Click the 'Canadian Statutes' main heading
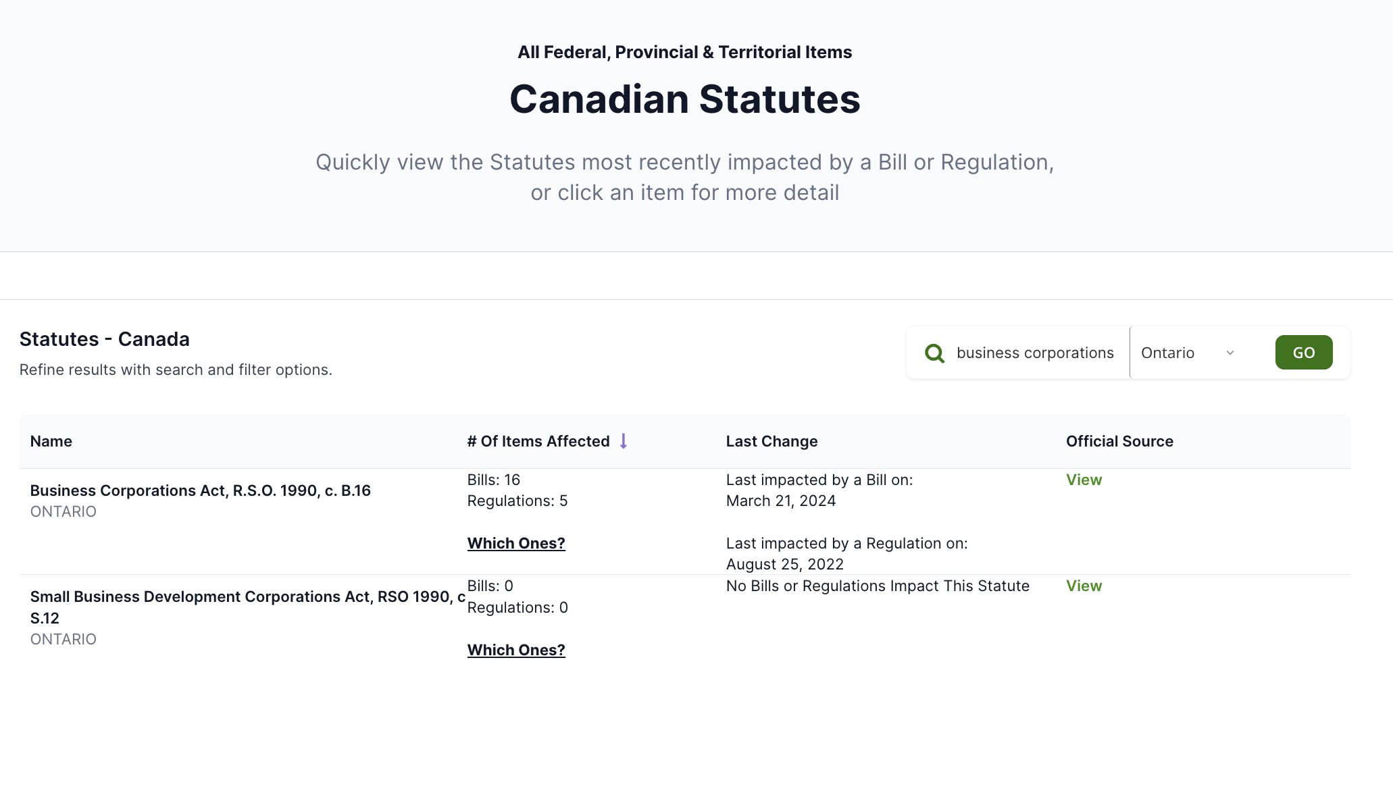 (x=684, y=99)
